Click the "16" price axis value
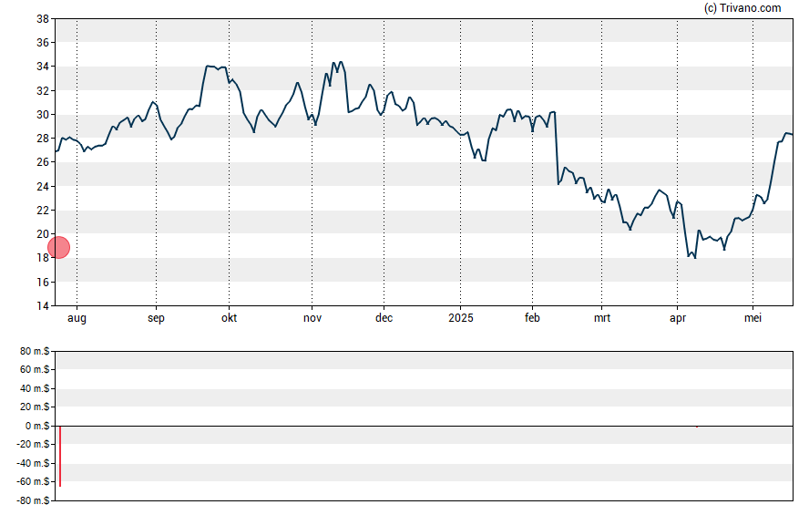The width and height of the screenshot is (809, 515). click(42, 282)
